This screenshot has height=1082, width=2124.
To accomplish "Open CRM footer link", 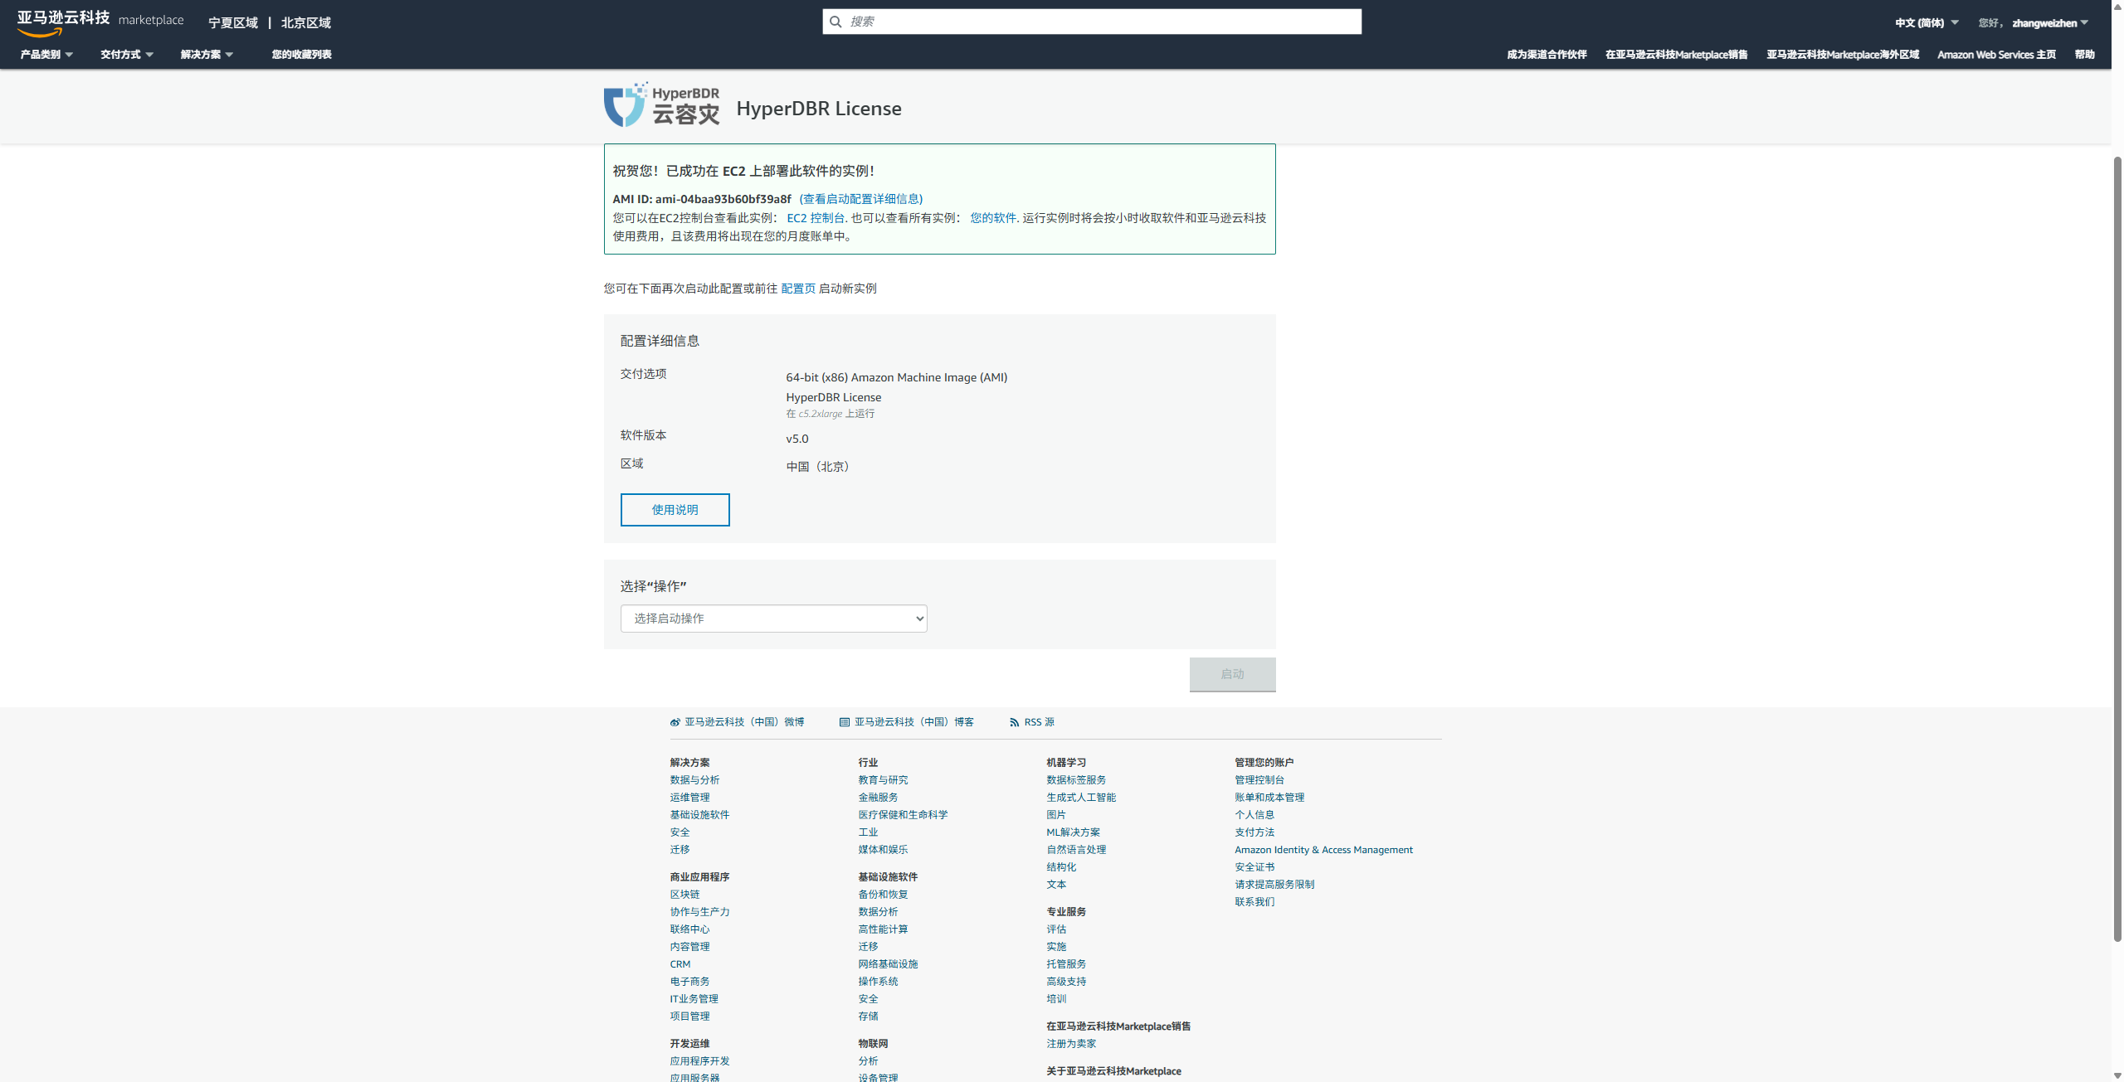I will [680, 964].
